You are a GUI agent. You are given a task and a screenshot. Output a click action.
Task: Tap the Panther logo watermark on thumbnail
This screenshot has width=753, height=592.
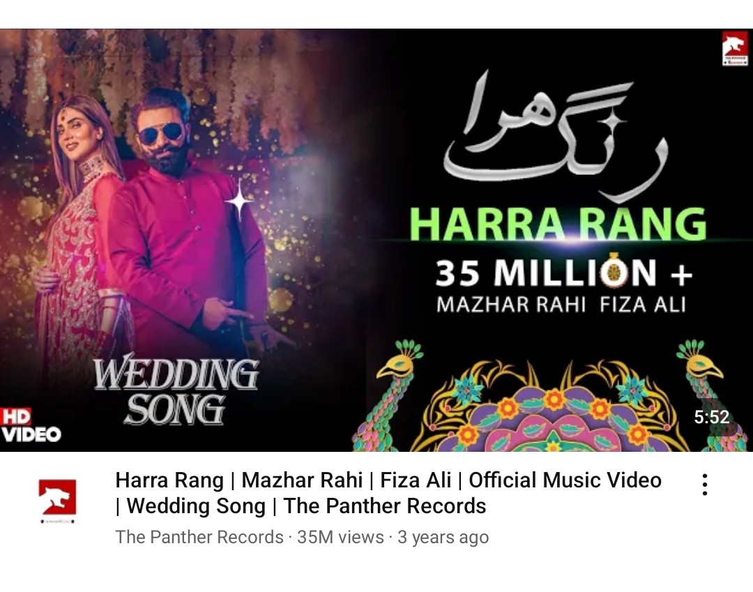[735, 49]
